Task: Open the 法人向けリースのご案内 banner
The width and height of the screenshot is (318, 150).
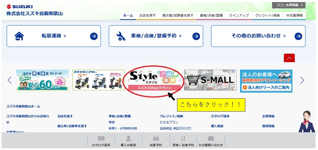Action: click(x=266, y=81)
